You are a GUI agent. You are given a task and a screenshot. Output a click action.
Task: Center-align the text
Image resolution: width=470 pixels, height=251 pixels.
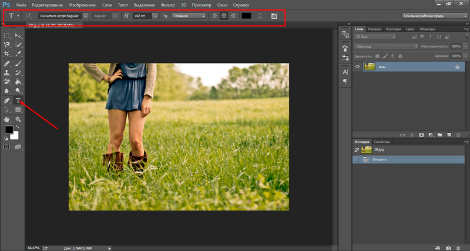pos(224,16)
